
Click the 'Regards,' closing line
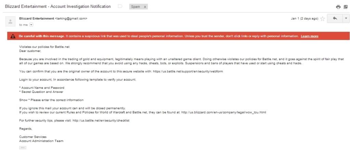tap(26, 129)
